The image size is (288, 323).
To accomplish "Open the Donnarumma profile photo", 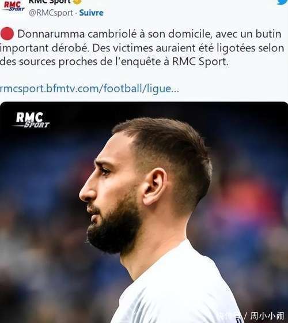I will [x=144, y=212].
